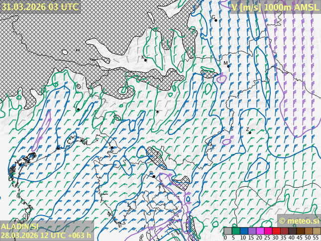The width and height of the screenshot is (321, 241).
Task: Select the purple 15 m/s legend swatch
Action: pos(252,231)
